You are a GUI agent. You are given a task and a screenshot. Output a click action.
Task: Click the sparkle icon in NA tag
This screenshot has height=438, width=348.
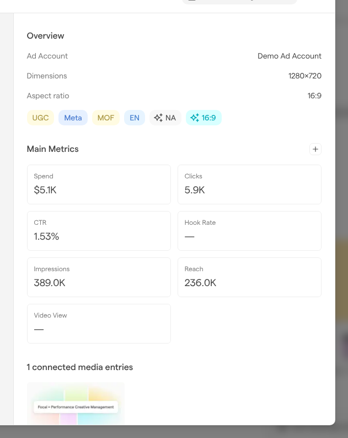pos(158,118)
